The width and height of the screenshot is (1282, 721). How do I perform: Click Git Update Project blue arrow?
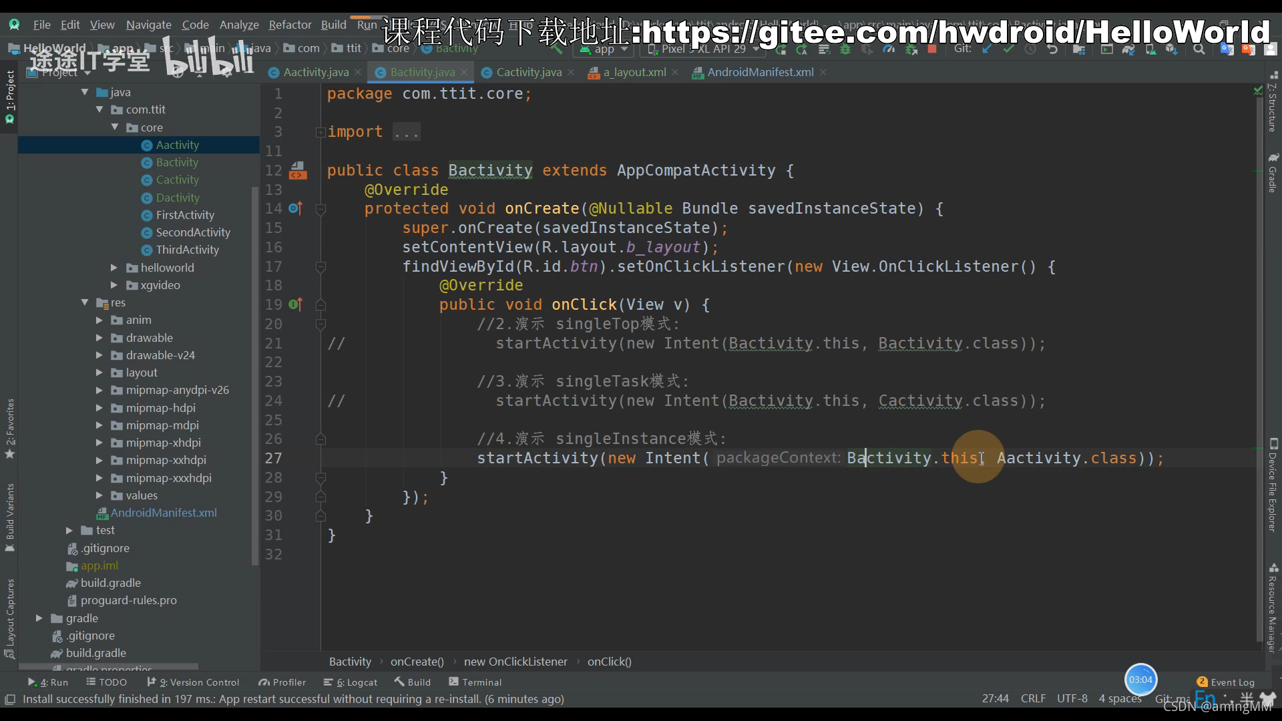[986, 49]
